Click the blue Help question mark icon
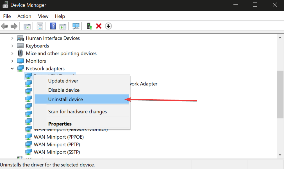Viewport: 284px width, 169px height. pos(53,26)
